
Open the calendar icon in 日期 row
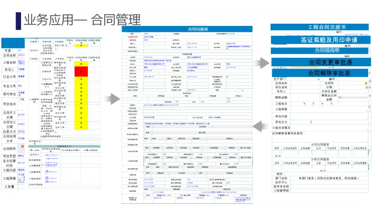(367, 87)
